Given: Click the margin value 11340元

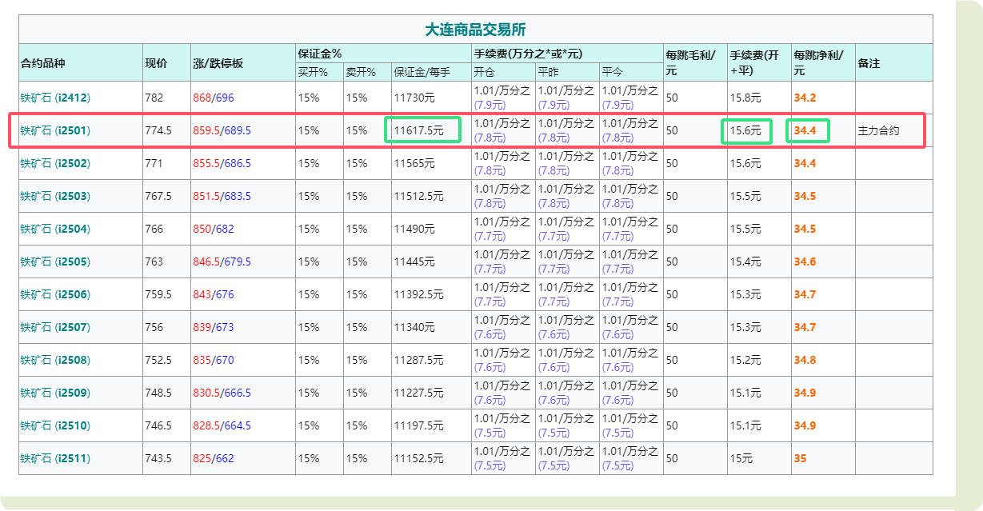Looking at the screenshot, I should point(414,327).
